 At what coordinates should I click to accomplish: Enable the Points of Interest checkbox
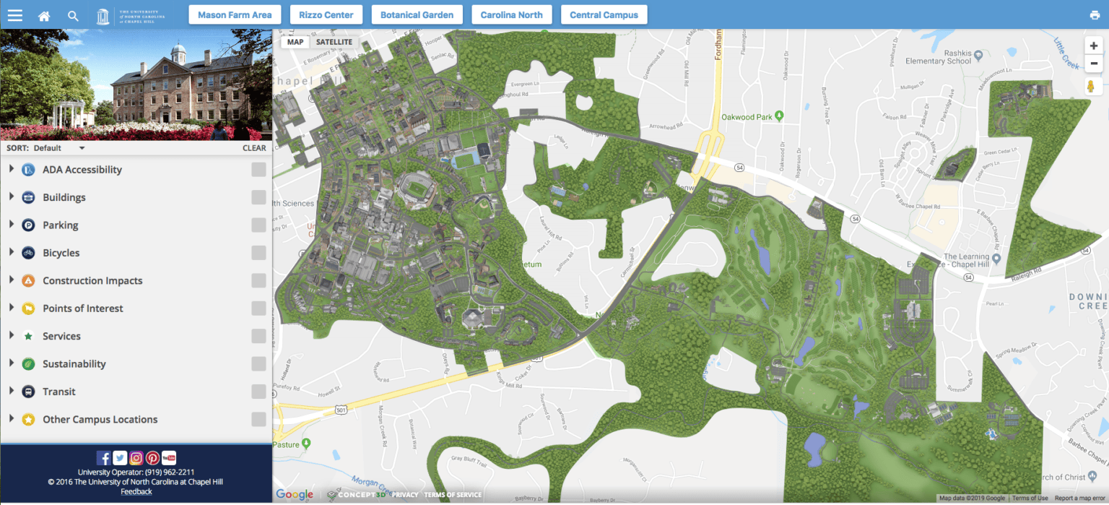[258, 308]
